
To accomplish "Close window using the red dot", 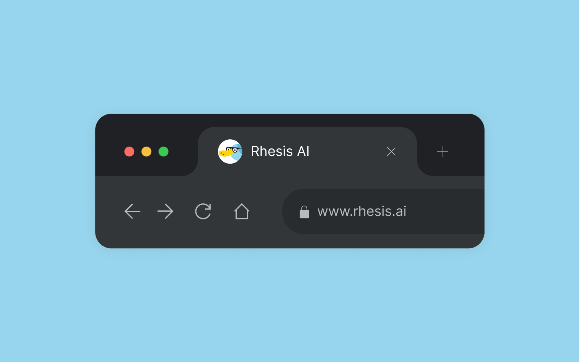I will 129,151.
